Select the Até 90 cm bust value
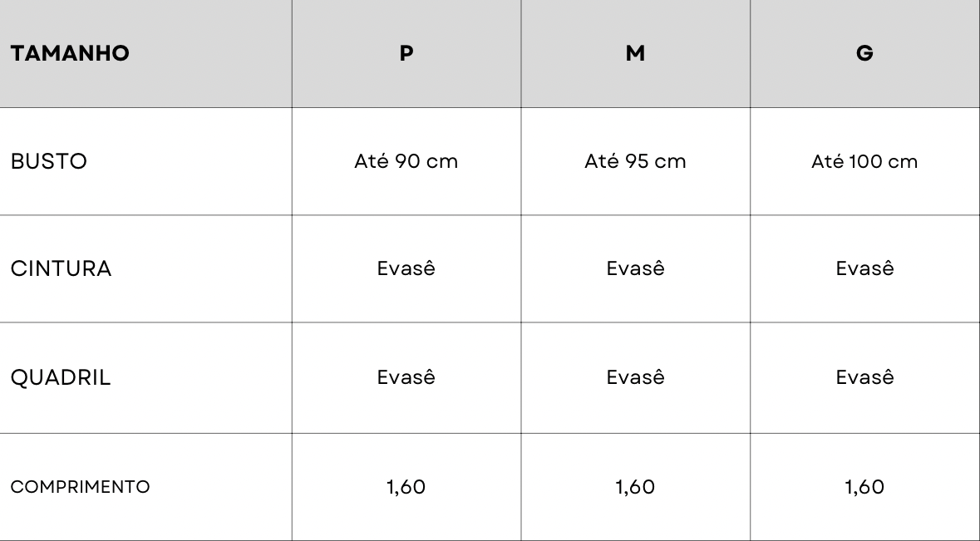The width and height of the screenshot is (980, 541). (x=406, y=162)
